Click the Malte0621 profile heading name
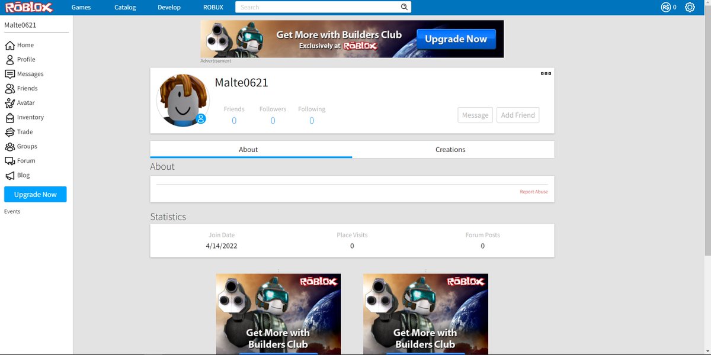Viewport: 711px width, 355px height. 241,83
